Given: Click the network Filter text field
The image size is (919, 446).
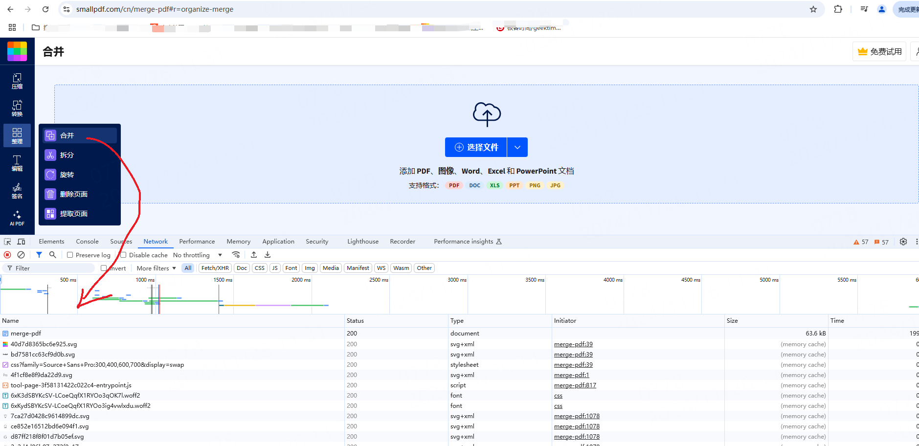Looking at the screenshot, I should (49, 268).
